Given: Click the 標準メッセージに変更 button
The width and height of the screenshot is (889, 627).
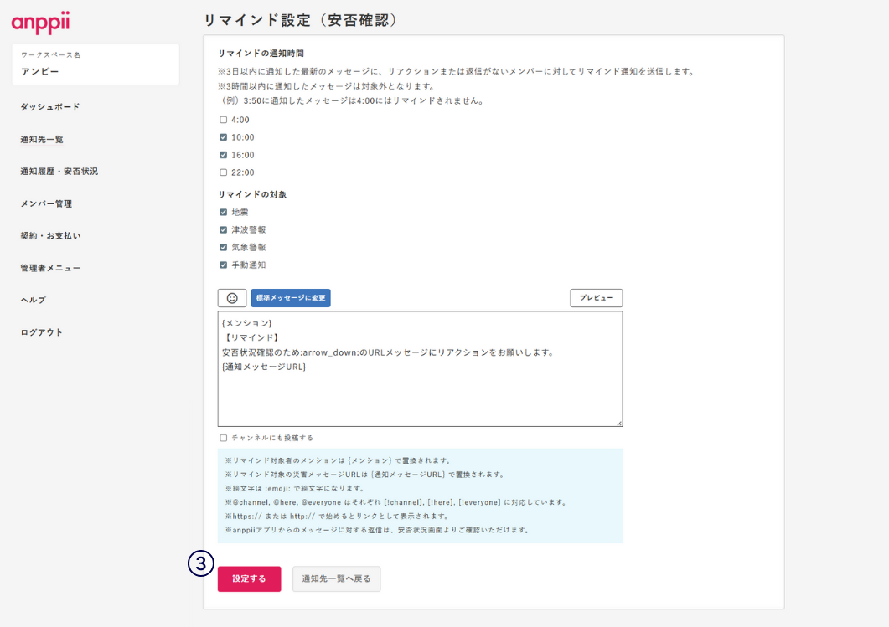Looking at the screenshot, I should (291, 298).
